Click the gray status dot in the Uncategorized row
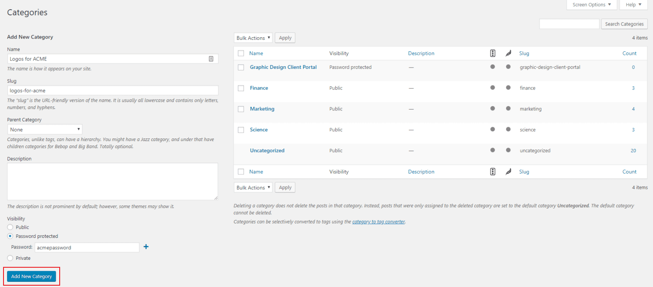This screenshot has width=653, height=287. pos(492,150)
